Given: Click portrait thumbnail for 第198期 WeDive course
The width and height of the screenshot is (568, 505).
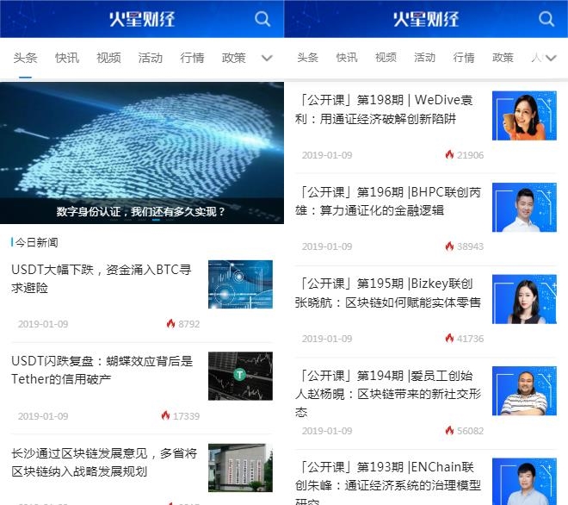Looking at the screenshot, I should [x=524, y=115].
